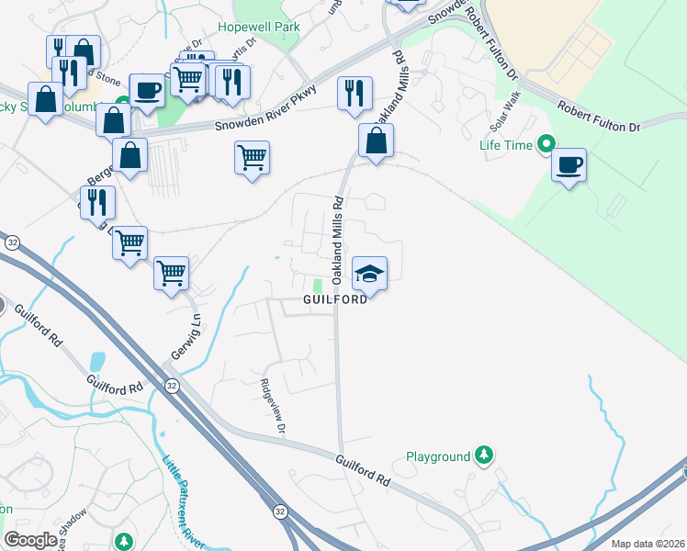Click the Life Time place label
Image resolution: width=687 pixels, height=551 pixels.
coord(506,145)
